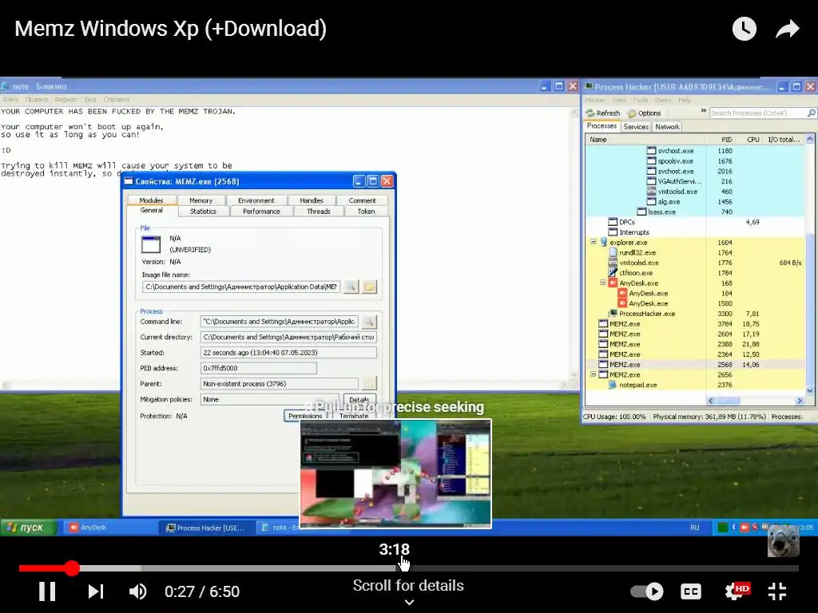The height and width of the screenshot is (613, 818).
Task: Open the Modules tab in MEMZ properties
Action: point(151,200)
